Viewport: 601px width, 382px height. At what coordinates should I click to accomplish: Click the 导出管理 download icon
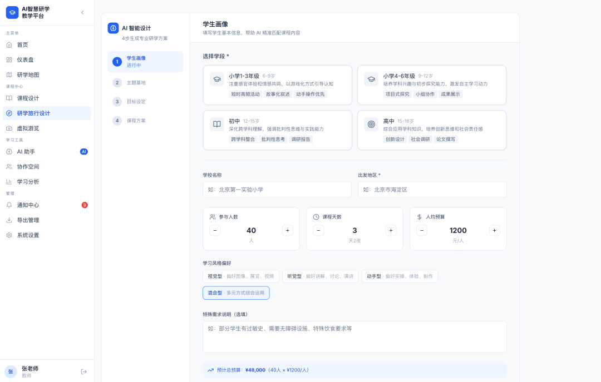(9, 220)
